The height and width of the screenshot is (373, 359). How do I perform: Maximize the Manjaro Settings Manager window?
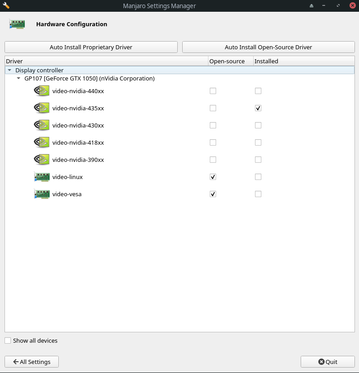tap(338, 6)
